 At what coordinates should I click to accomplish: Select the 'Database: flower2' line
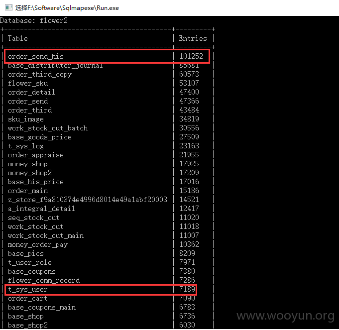34,20
